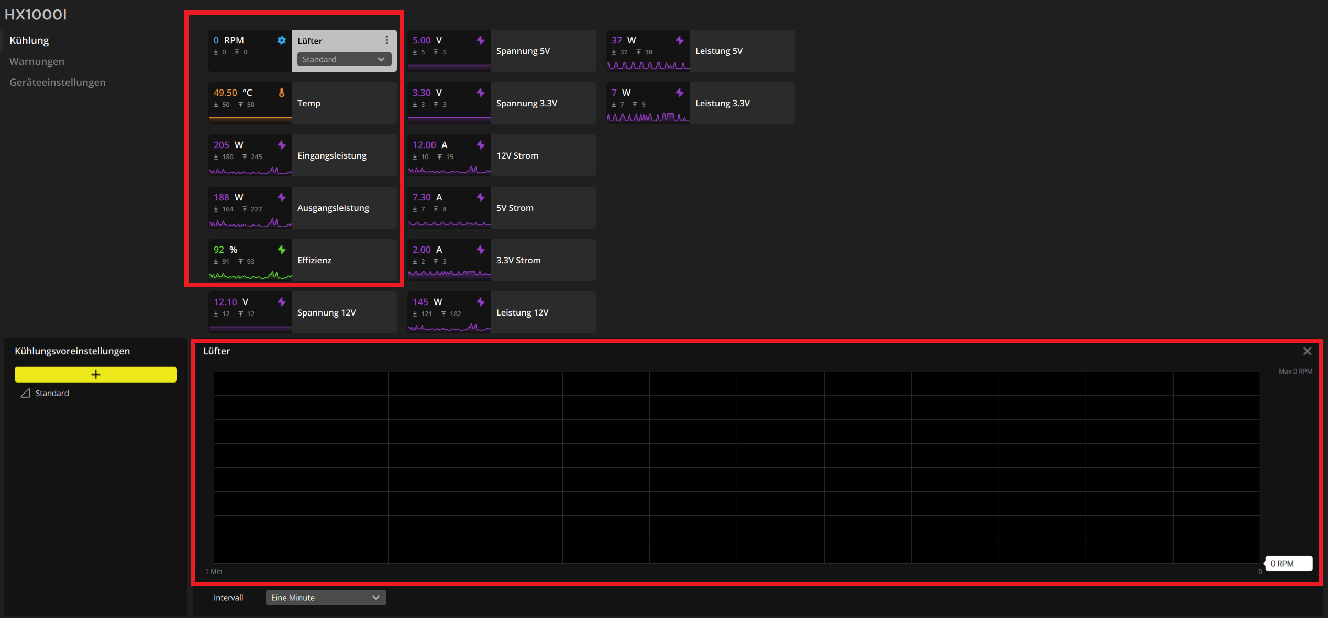
Task: Click the lightning icon on the 5V Strom tile
Action: (481, 197)
